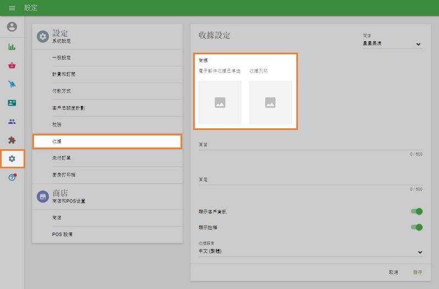Select 客戶忠誠度計劃 in the settings menu
Viewport: 439px width, 289px height.
(x=108, y=108)
